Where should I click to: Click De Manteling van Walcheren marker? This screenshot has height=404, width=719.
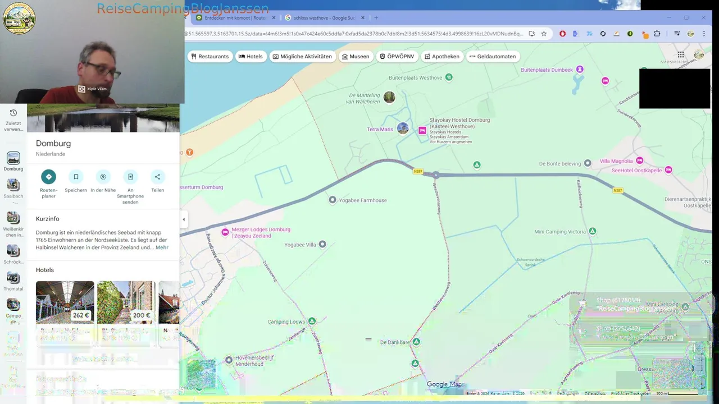[x=389, y=97]
